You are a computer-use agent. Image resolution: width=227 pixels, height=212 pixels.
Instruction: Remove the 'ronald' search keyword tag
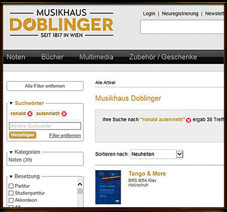click(30, 114)
